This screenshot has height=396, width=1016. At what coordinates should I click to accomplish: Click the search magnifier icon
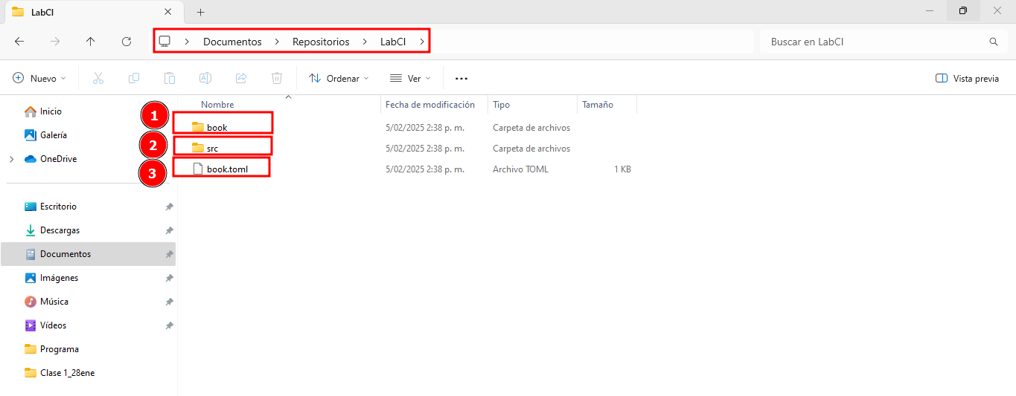(993, 42)
